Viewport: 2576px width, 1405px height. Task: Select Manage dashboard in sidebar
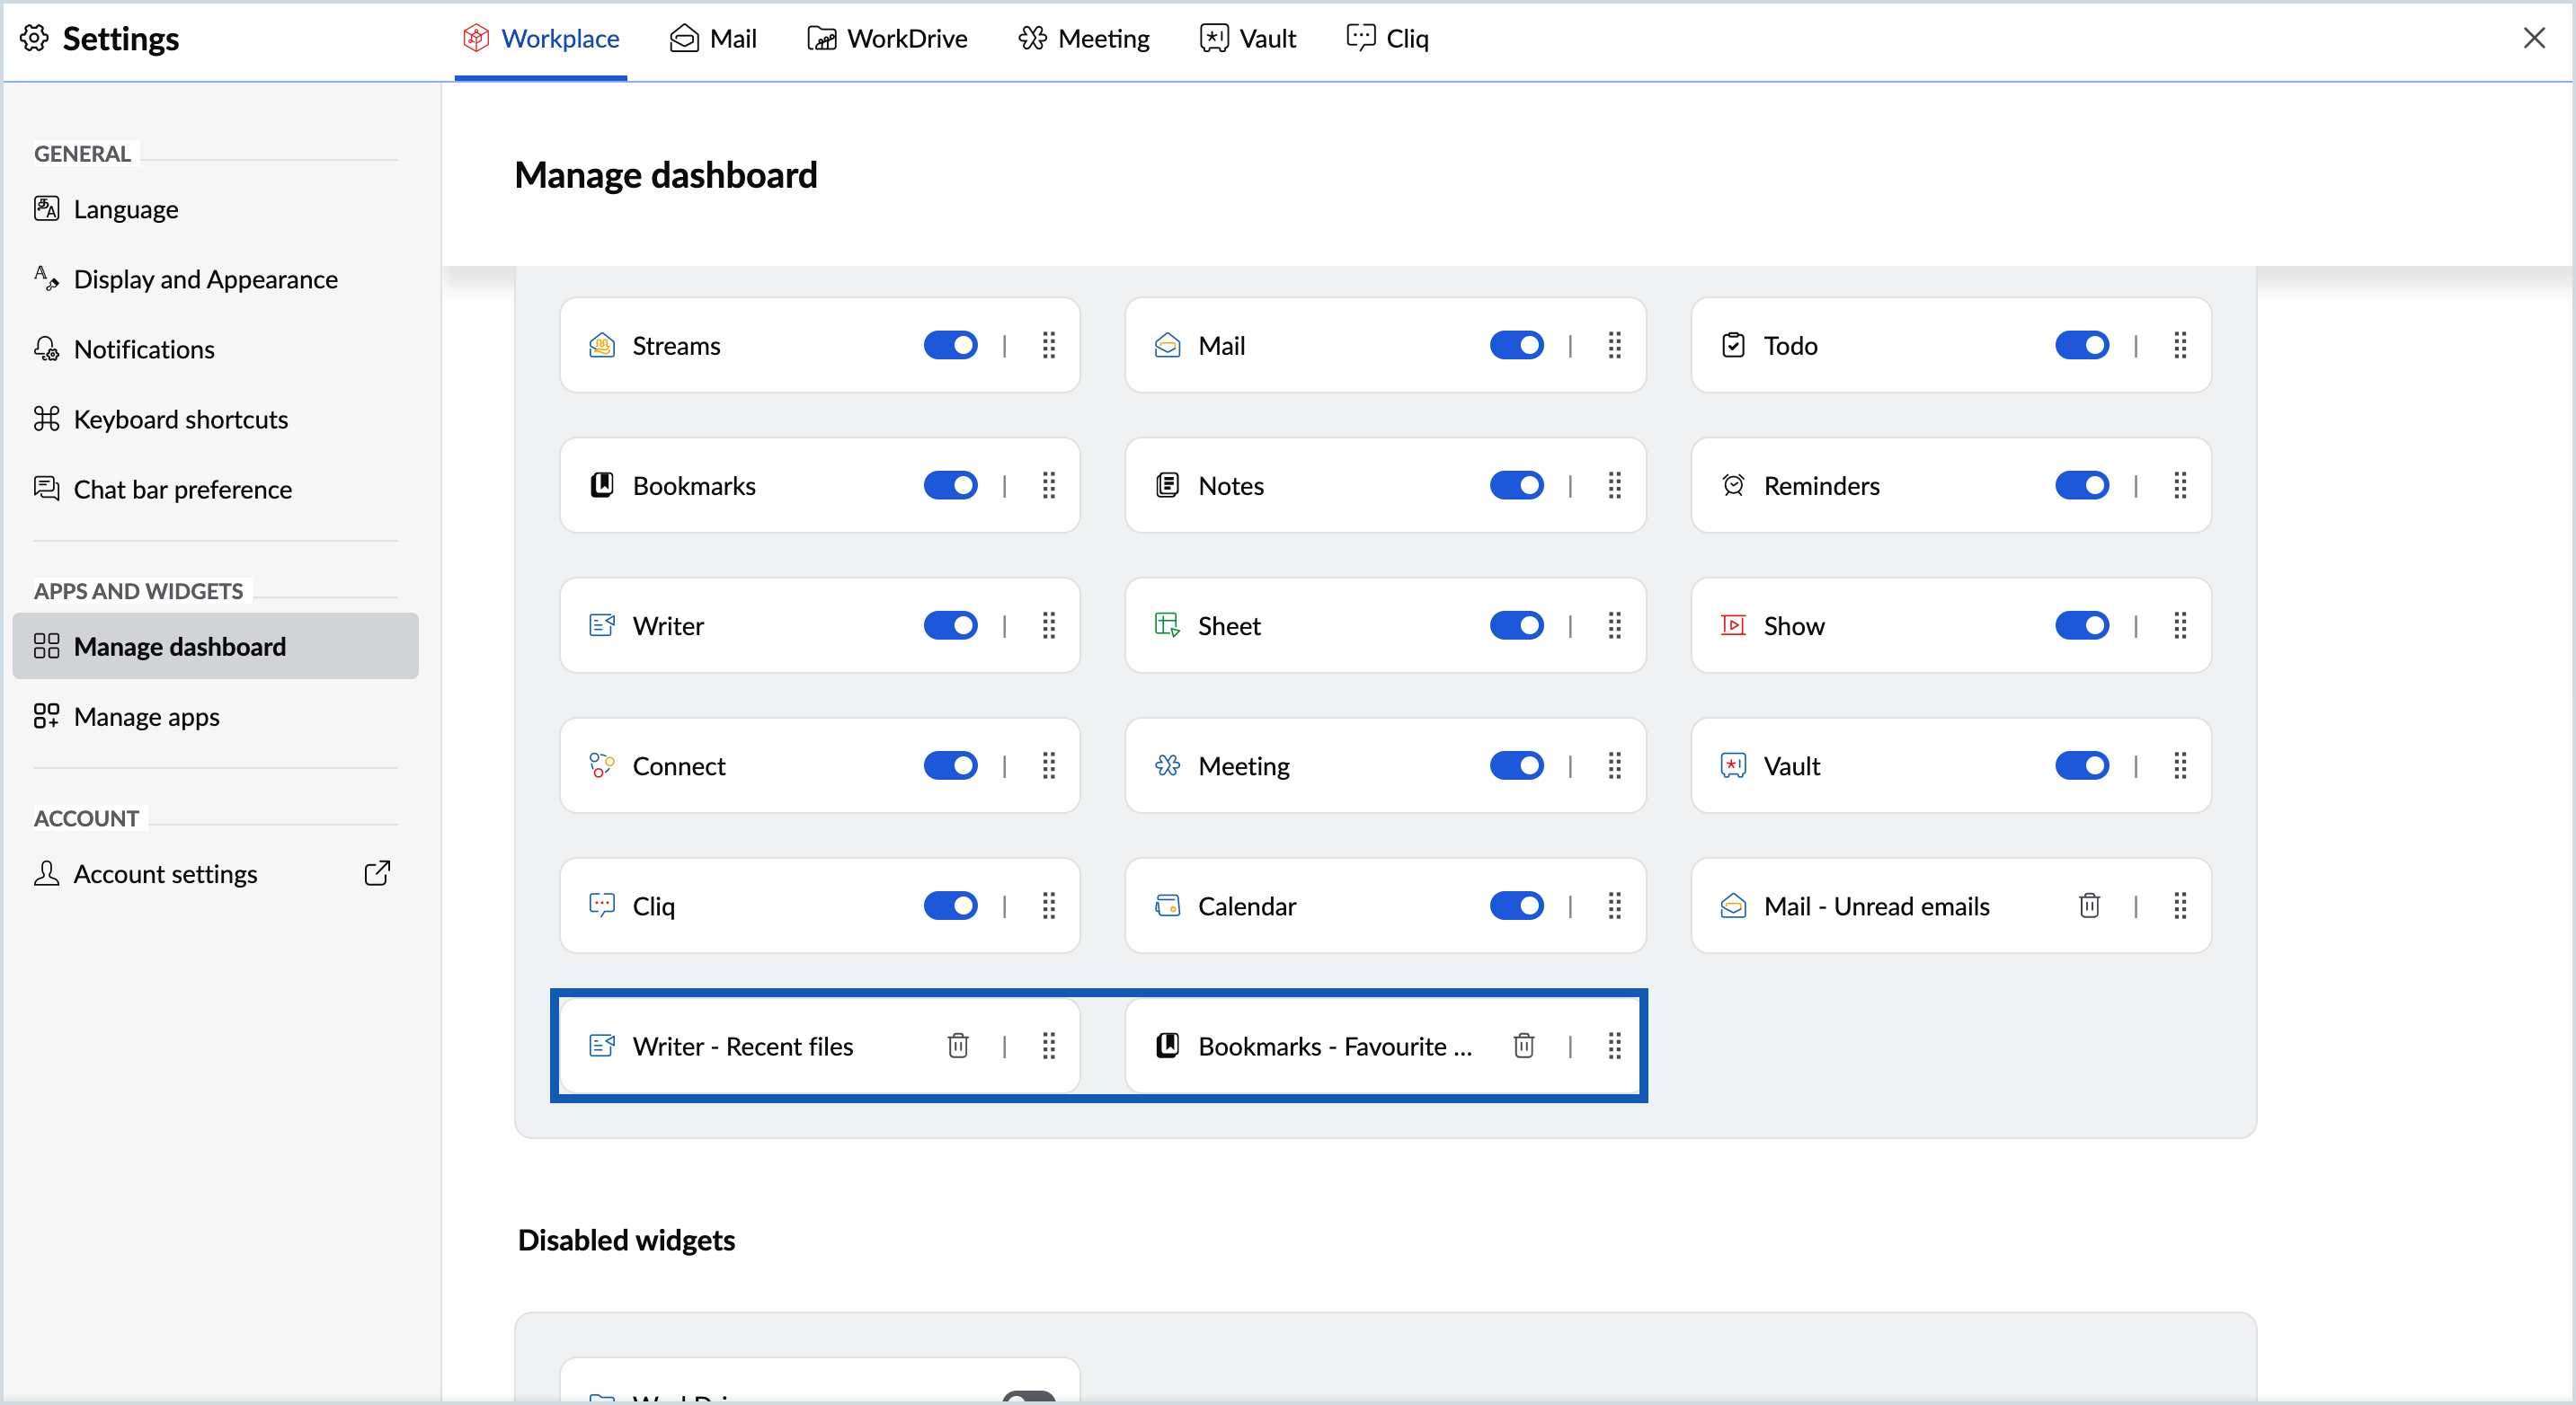(x=215, y=647)
